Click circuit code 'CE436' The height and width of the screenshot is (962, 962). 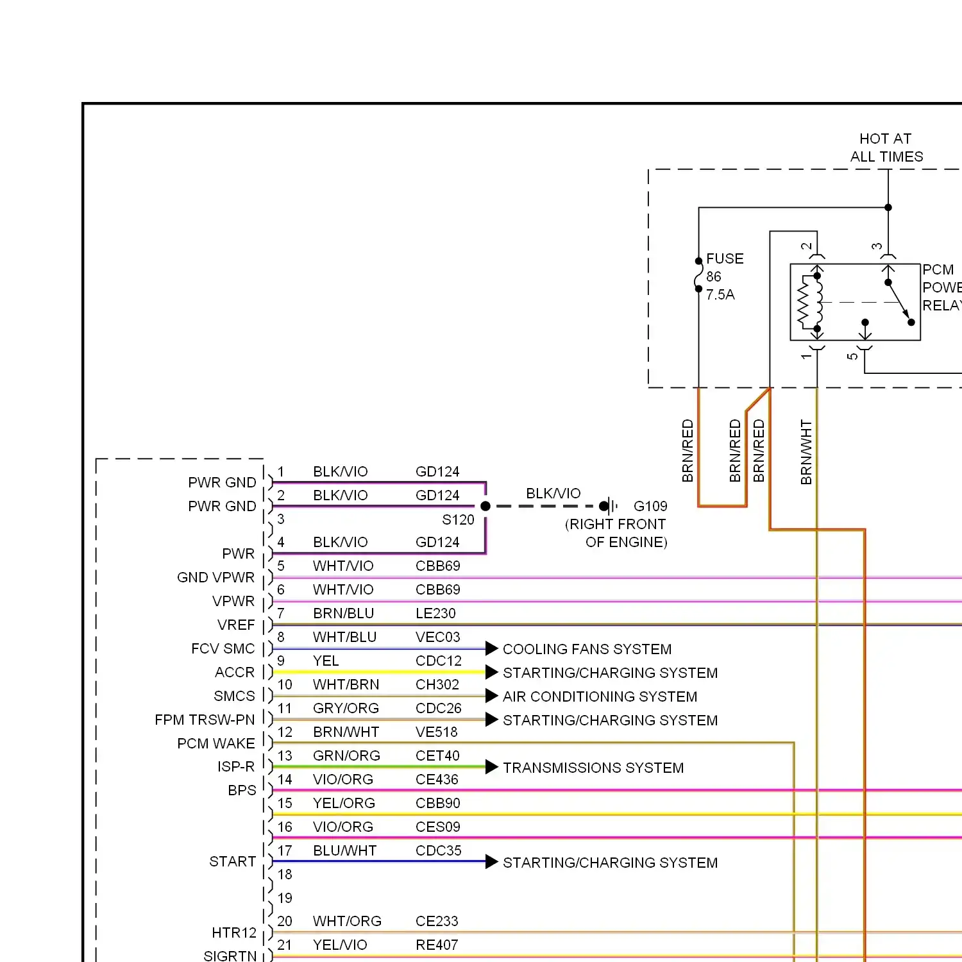point(437,779)
